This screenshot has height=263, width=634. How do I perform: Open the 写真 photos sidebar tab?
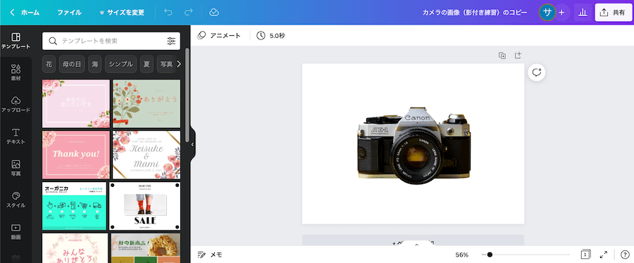click(15, 168)
